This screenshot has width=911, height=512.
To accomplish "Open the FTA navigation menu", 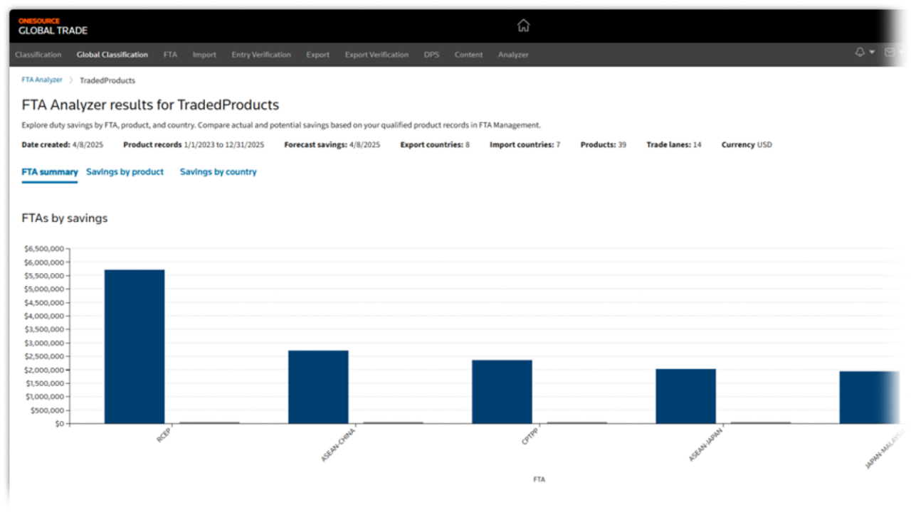I will tap(170, 54).
